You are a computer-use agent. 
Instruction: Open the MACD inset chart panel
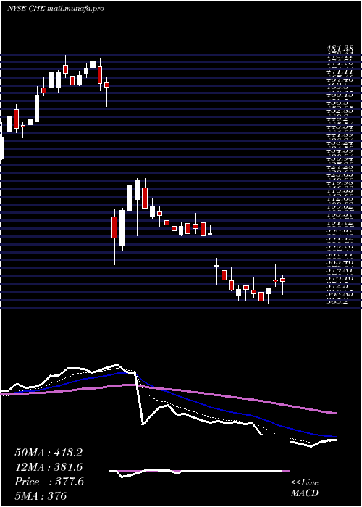coord(199,471)
